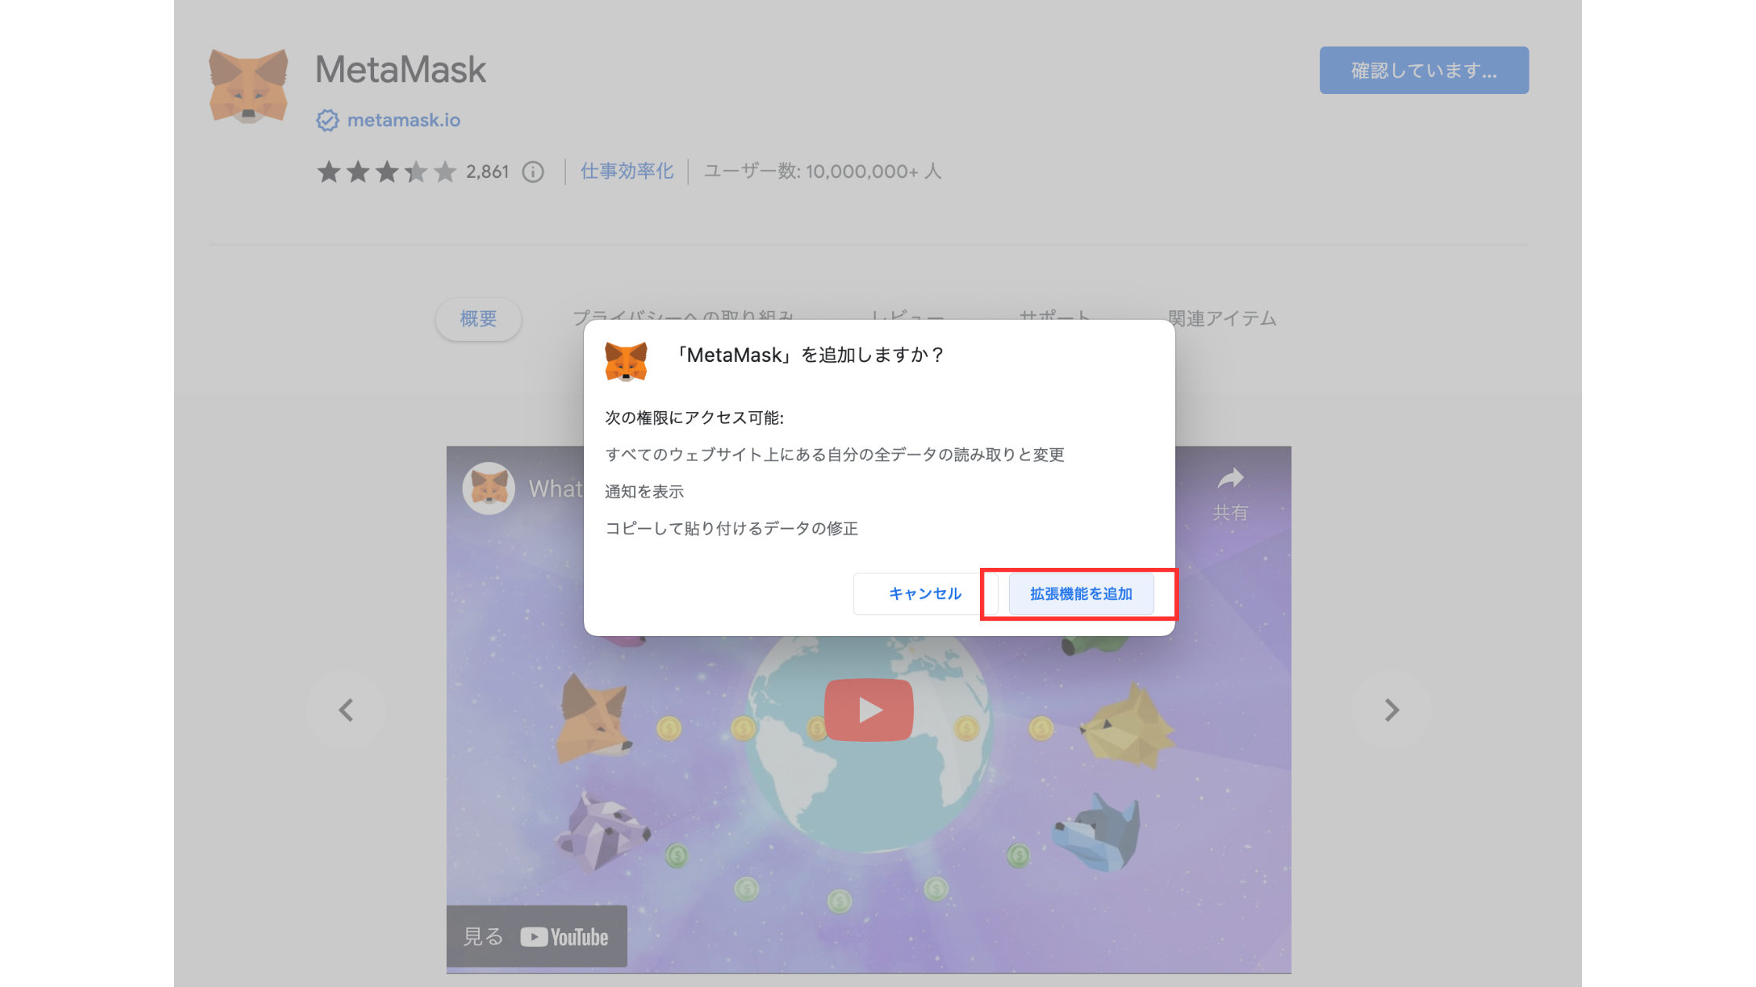Go to the next screenshot with right arrow
The image size is (1756, 987).
tap(1391, 710)
